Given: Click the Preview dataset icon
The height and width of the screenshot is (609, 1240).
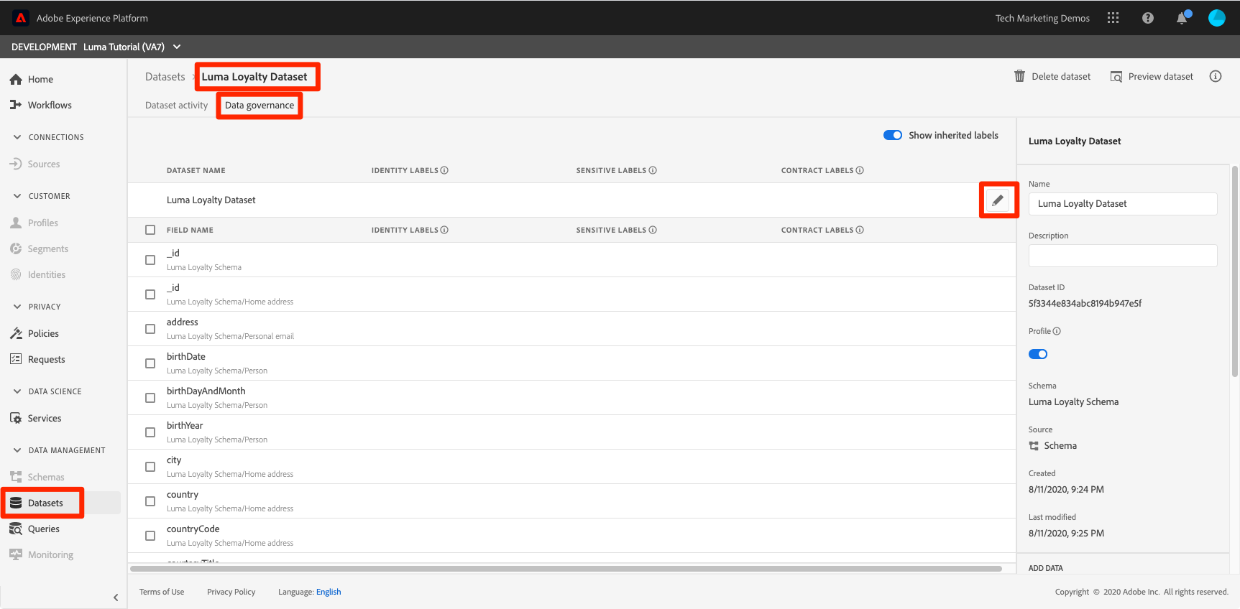Looking at the screenshot, I should click(x=1116, y=77).
